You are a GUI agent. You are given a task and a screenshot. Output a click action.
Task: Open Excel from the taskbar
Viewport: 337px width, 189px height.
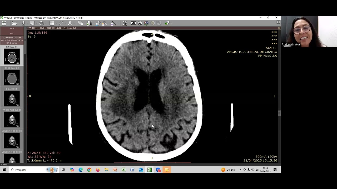click(x=123, y=170)
